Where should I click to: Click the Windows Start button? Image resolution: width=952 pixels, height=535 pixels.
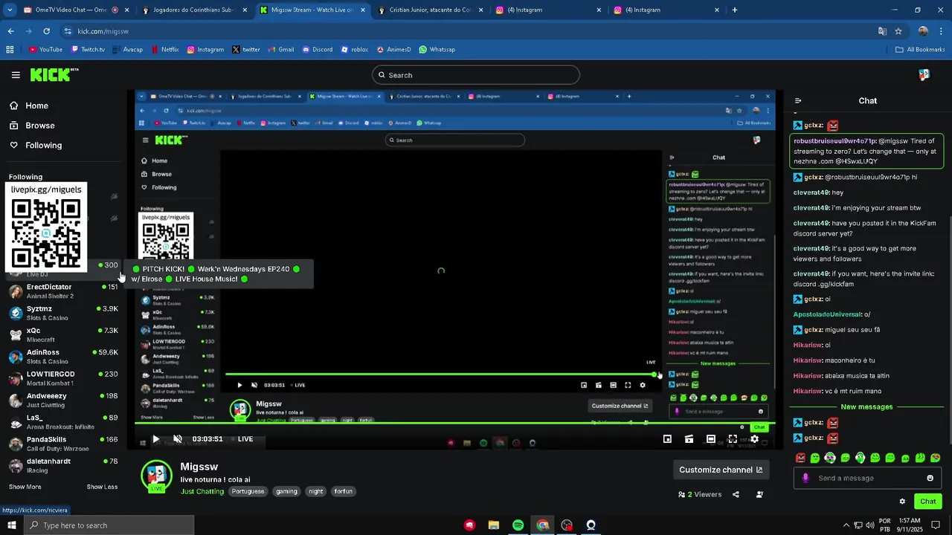point(12,525)
